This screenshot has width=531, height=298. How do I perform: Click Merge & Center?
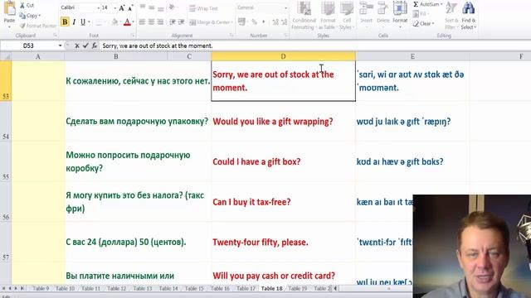coord(210,22)
